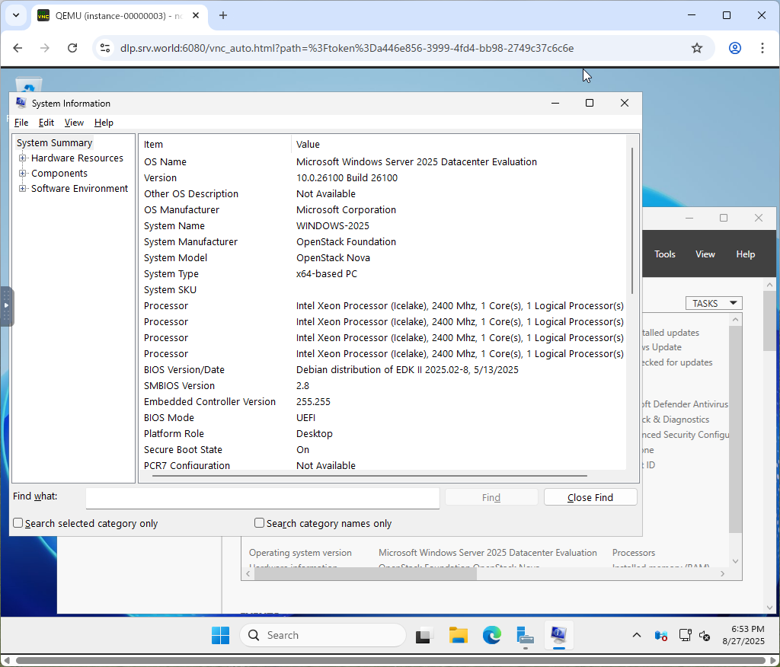Enable Search selected category only
This screenshot has width=780, height=667.
18,523
